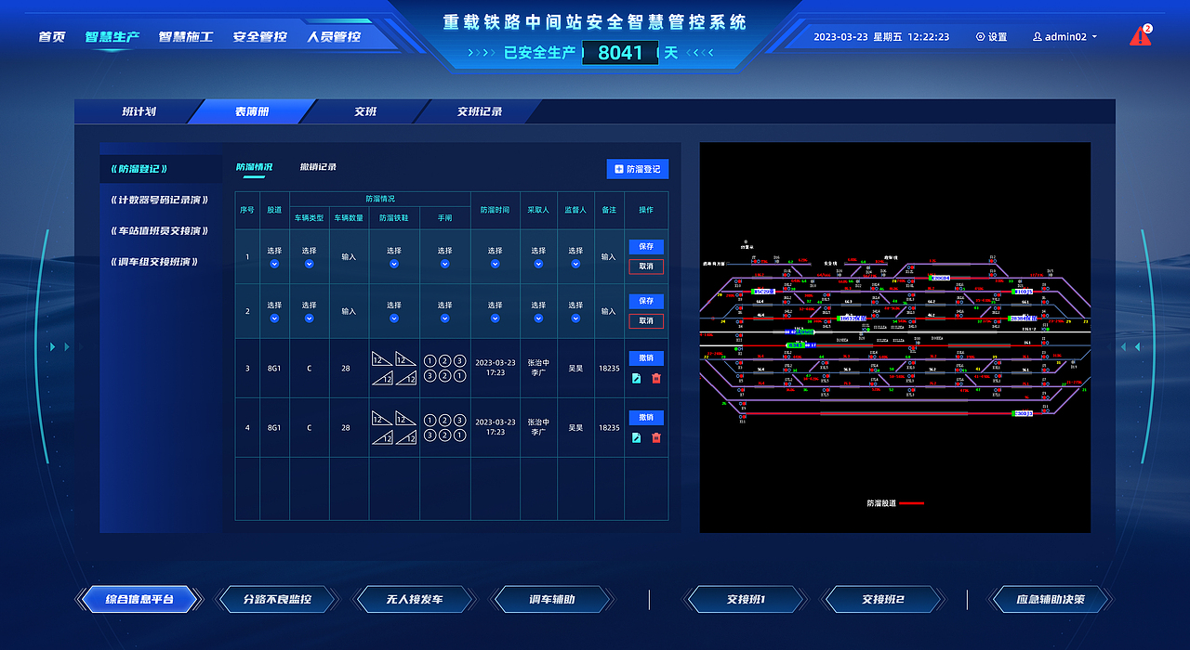Image resolution: width=1190 pixels, height=650 pixels.
Task: Open admin02 account dropdown arrow
Action: (x=1094, y=37)
